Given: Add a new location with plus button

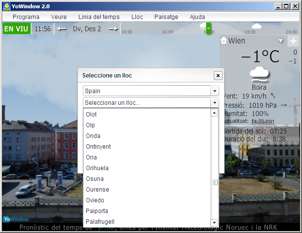Looking at the screenshot, I should pos(293,41).
